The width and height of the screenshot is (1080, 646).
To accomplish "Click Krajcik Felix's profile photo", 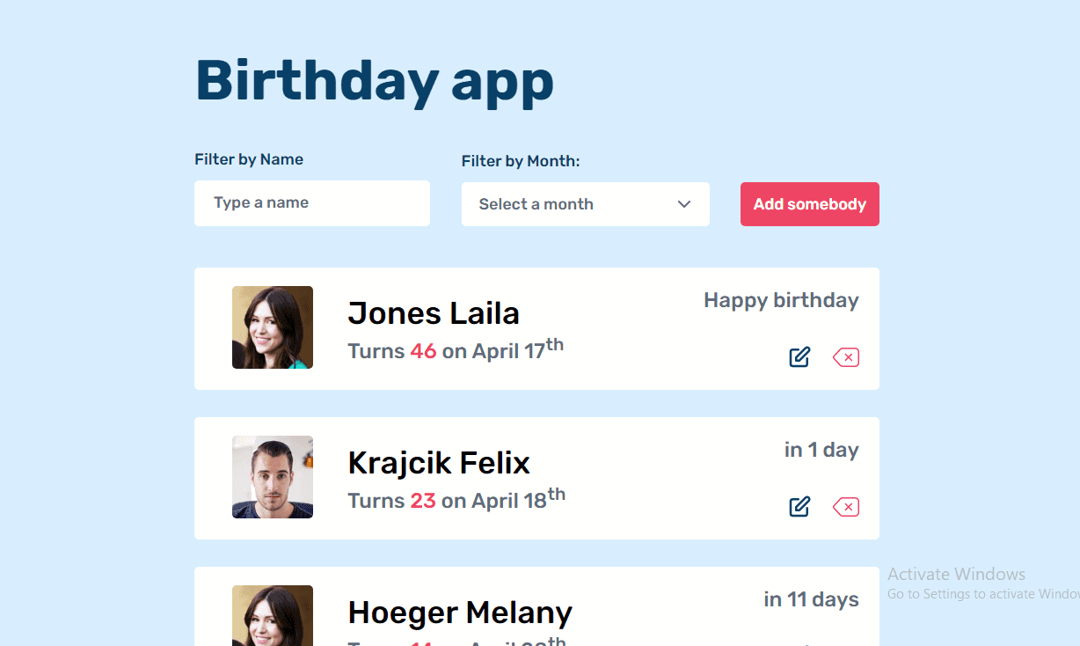I will tap(273, 477).
